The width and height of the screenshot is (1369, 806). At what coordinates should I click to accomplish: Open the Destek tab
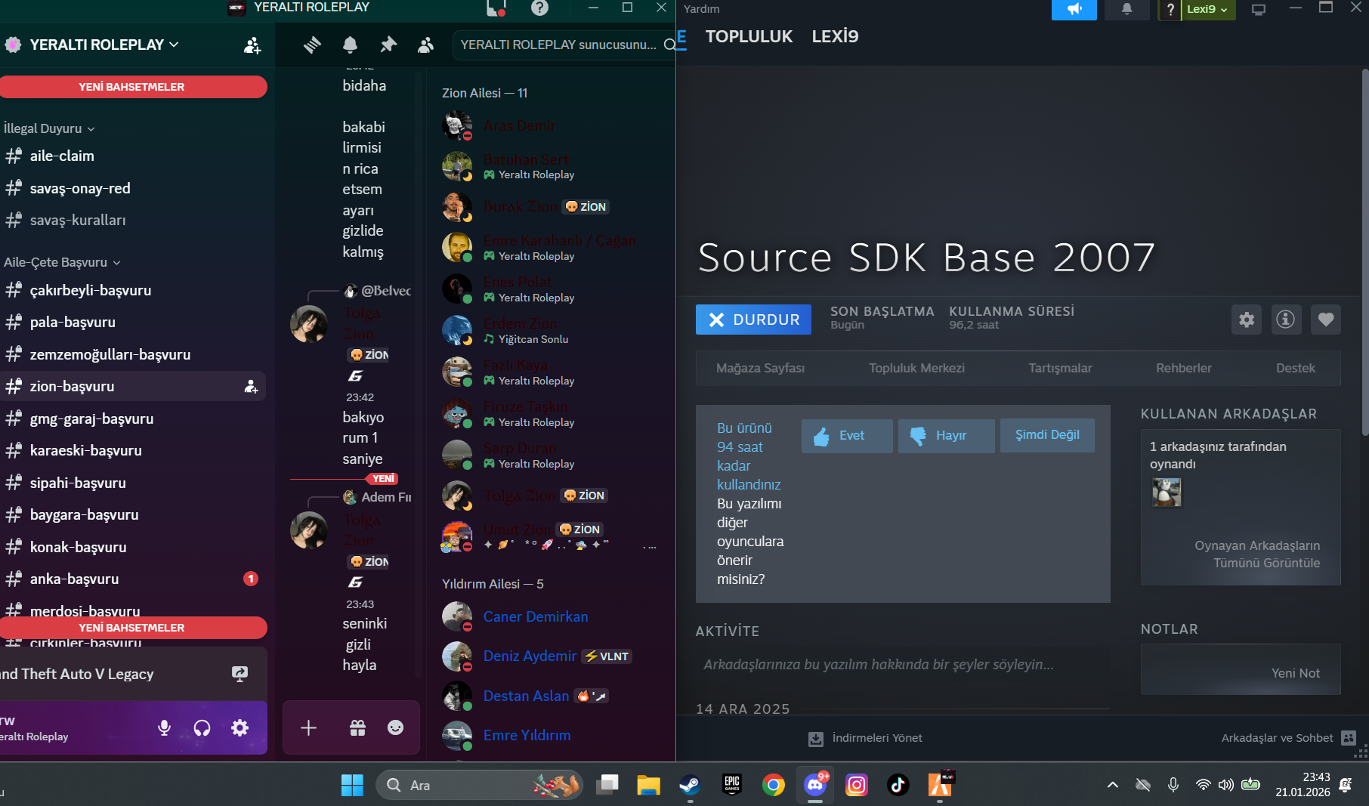pyautogui.click(x=1295, y=368)
